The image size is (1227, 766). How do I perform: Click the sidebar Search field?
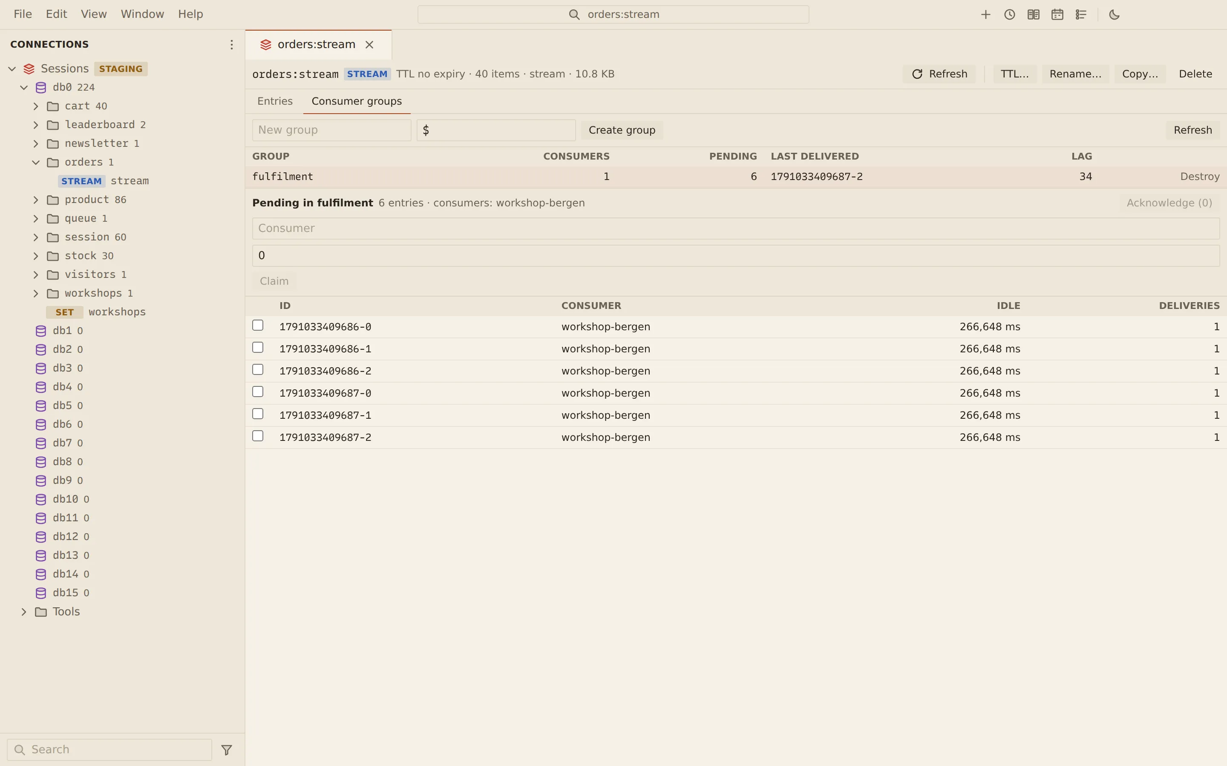tap(109, 749)
